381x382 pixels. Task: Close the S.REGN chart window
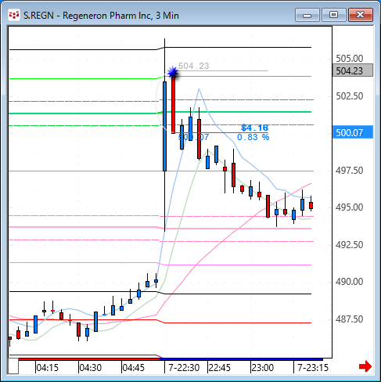click(x=361, y=15)
